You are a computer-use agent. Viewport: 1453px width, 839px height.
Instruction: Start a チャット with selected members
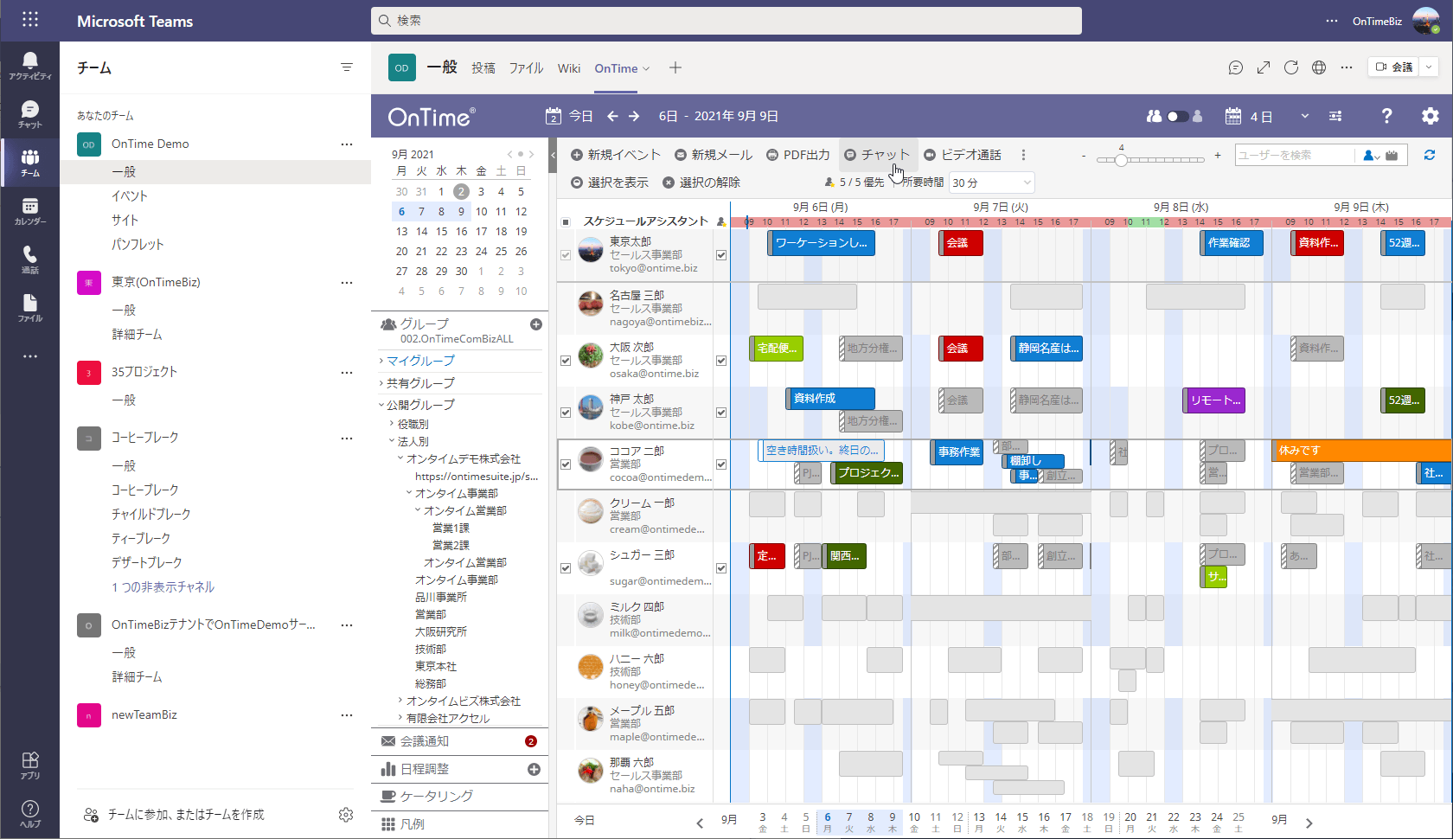click(x=878, y=154)
